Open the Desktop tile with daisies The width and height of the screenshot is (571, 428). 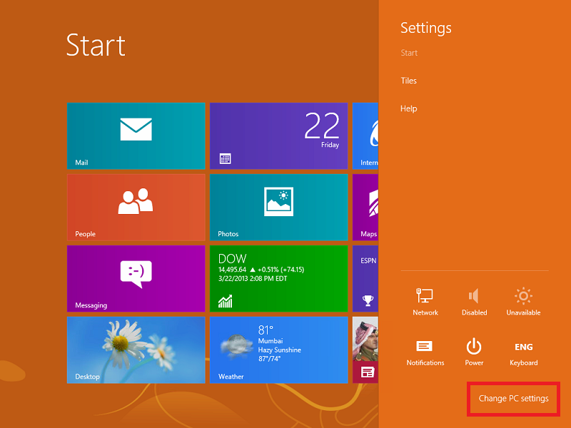tap(136, 350)
